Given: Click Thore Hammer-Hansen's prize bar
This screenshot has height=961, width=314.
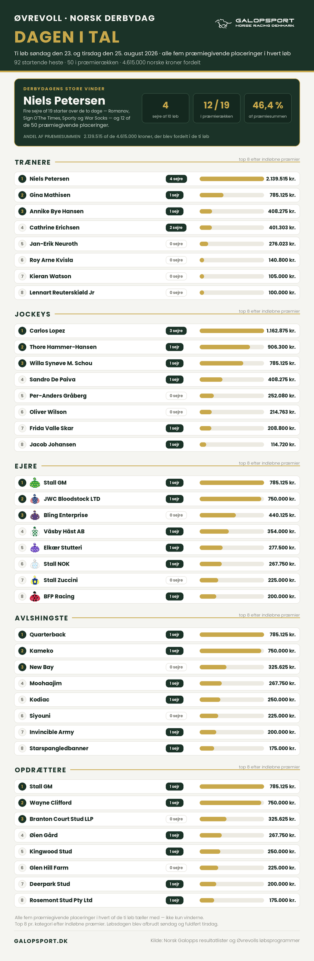Looking at the screenshot, I should (x=232, y=347).
